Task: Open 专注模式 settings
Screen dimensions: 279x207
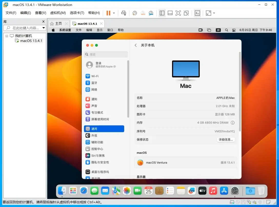Action: coord(104,112)
